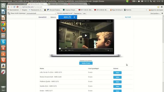Switch to the trendspay tab
The image size is (164, 92).
[77, 4]
